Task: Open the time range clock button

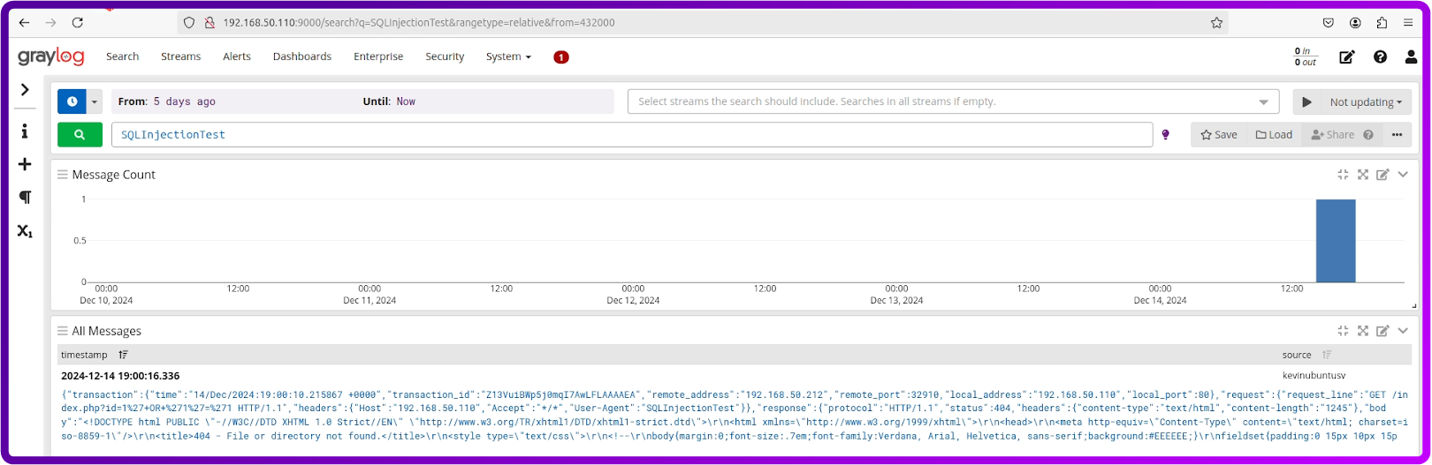Action: point(72,101)
